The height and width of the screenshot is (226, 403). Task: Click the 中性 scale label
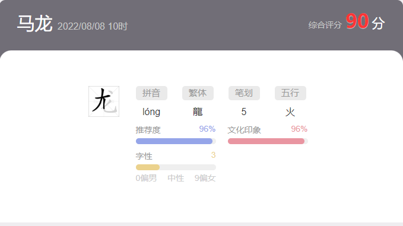[x=176, y=178]
